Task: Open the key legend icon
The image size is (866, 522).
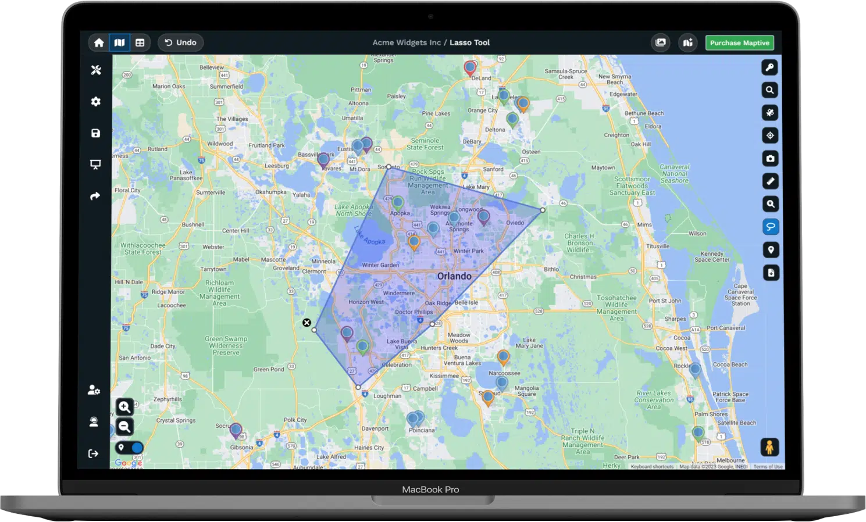Action: [x=770, y=67]
